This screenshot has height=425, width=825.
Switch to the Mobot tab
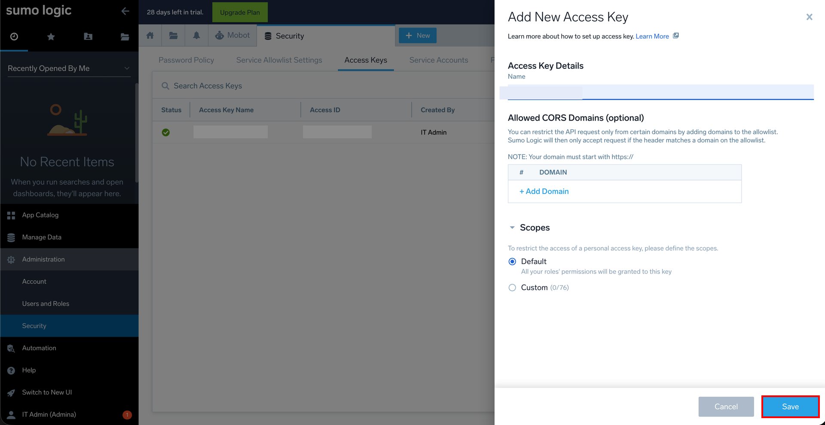coord(232,36)
